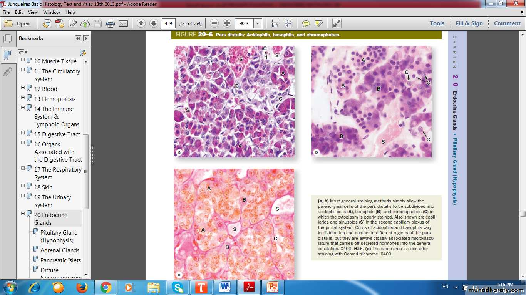Zoom in using the plus button
The image size is (526, 295).
227,23
